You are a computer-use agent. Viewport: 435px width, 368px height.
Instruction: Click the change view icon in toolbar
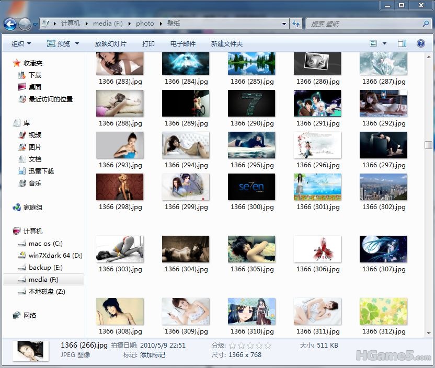[373, 43]
